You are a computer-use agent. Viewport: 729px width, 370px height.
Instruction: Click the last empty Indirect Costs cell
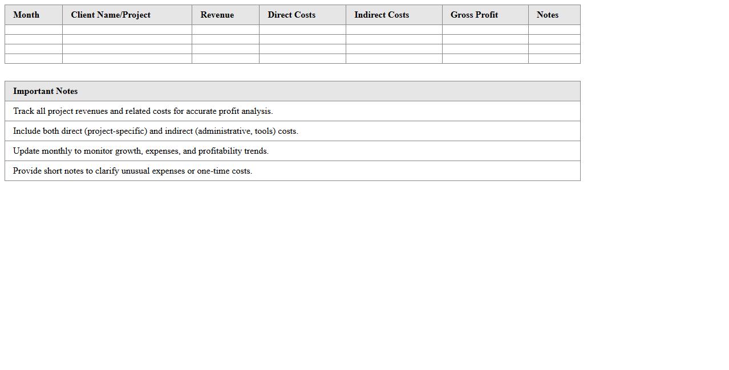coord(394,59)
